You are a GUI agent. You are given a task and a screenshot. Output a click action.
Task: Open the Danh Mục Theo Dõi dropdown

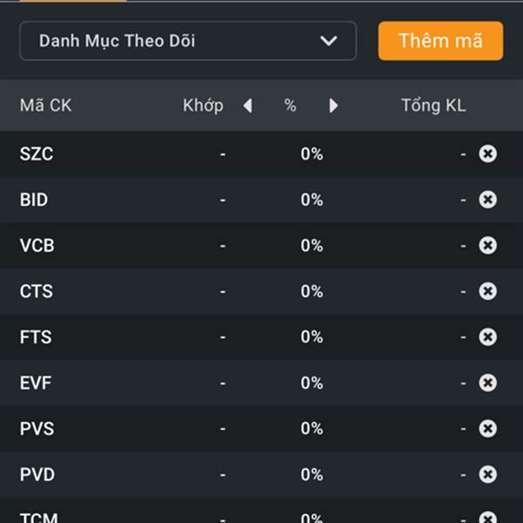tap(188, 41)
